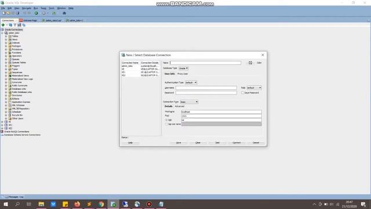The height and width of the screenshot is (209, 371).
Task: Click the Test button in dialog
Action: point(217,143)
